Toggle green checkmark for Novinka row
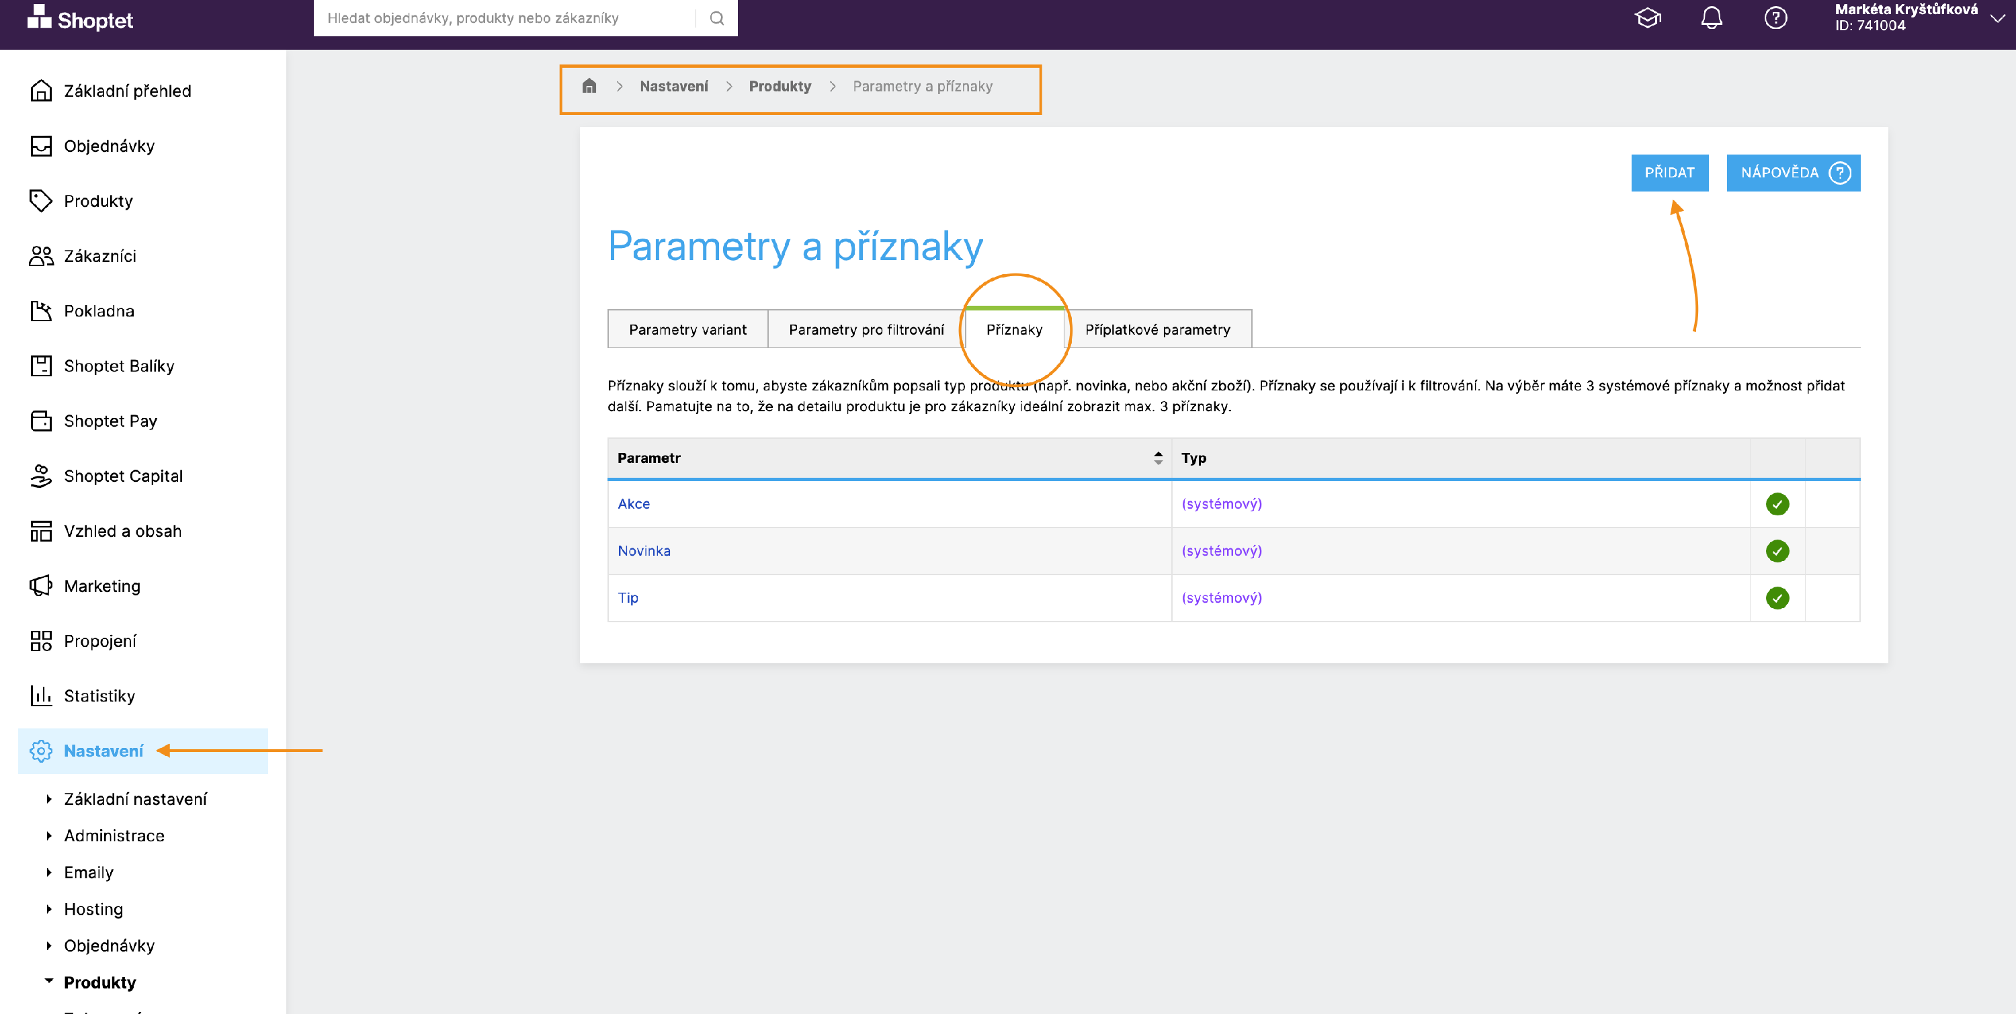This screenshot has width=2016, height=1014. pyautogui.click(x=1777, y=551)
